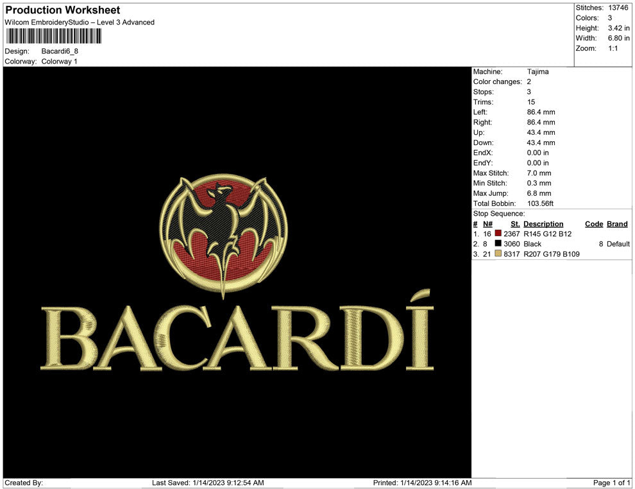Click the design name 'Bacardi6_8'

pyautogui.click(x=60, y=51)
